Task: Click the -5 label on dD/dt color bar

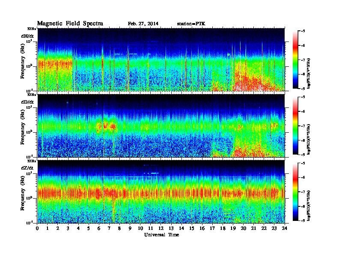Action: point(303,97)
